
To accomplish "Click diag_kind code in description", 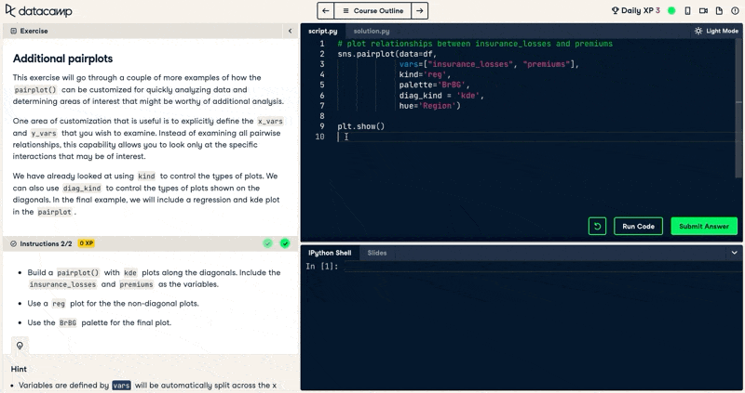I will (x=82, y=189).
